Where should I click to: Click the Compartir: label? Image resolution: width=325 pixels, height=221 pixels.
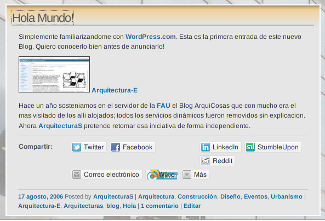[x=36, y=147]
